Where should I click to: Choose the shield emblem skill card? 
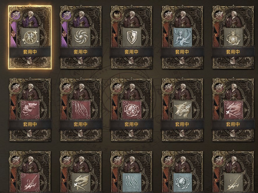(x=132, y=37)
